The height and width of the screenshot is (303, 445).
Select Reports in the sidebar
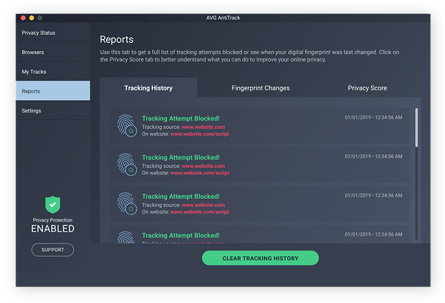[53, 91]
